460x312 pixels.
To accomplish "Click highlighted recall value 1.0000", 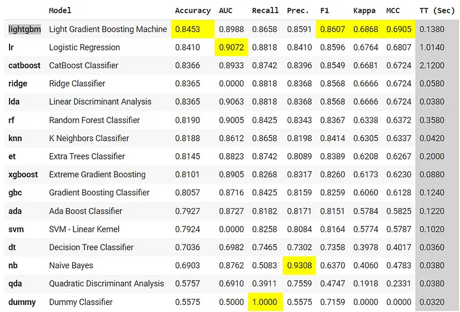I will [x=264, y=302].
